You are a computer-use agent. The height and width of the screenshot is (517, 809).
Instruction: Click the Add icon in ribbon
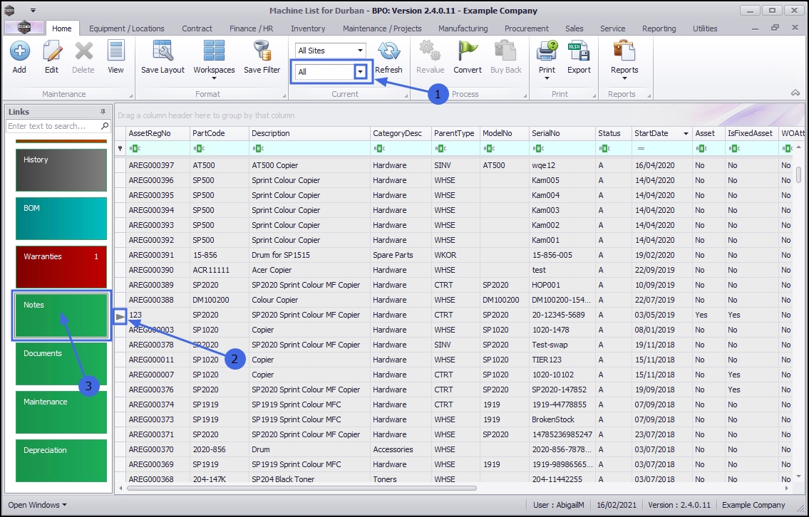pyautogui.click(x=19, y=57)
